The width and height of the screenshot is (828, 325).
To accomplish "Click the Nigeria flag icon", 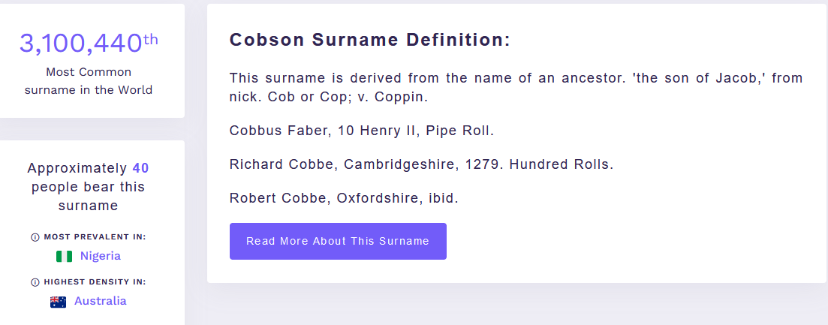I will coord(64,256).
